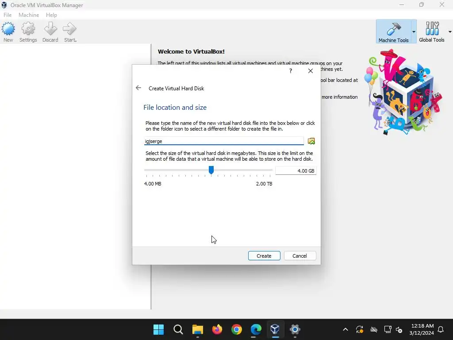Image resolution: width=453 pixels, height=340 pixels.
Task: Click the VirtualBox app icon in the title bar
Action: [x=4, y=5]
